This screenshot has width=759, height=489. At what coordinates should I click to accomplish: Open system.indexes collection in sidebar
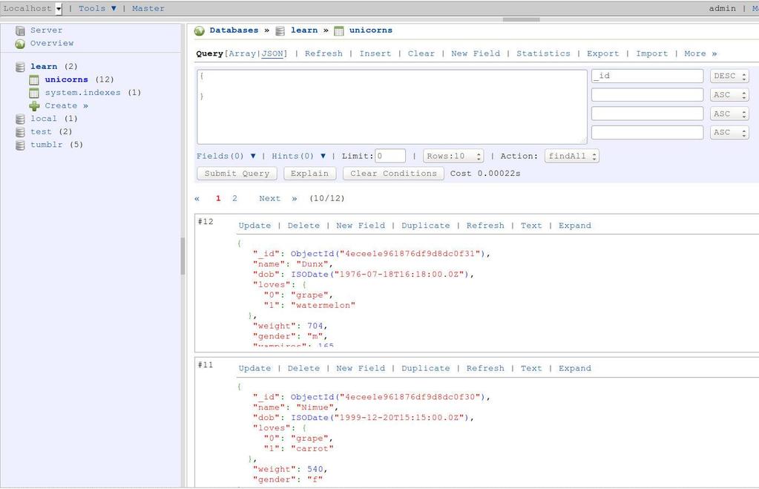coord(83,93)
